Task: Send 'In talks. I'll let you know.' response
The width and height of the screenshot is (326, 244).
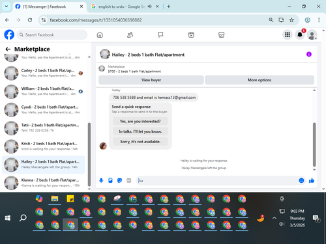Action: 140,131
